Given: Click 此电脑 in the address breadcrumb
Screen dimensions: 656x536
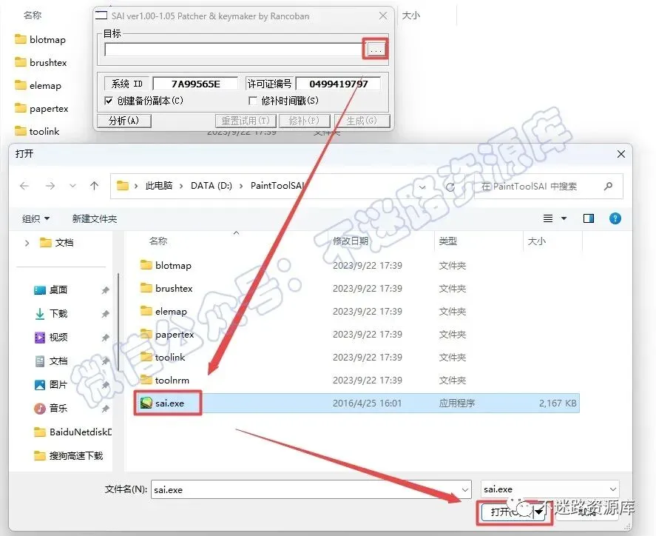Looking at the screenshot, I should tap(158, 186).
